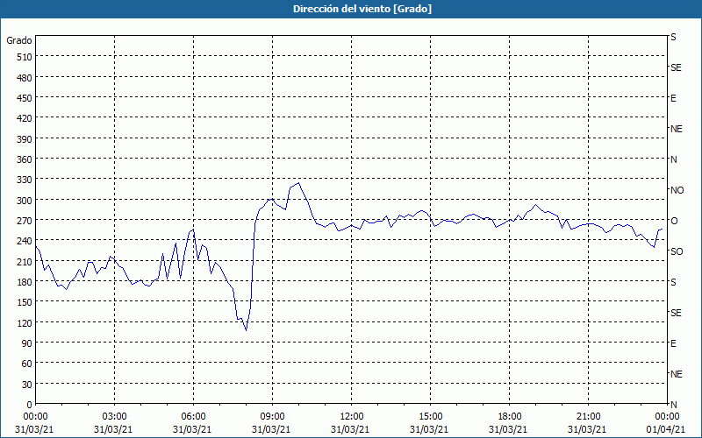
Task: Click the 'SE' compass label at 480 degrees
Action: click(676, 67)
